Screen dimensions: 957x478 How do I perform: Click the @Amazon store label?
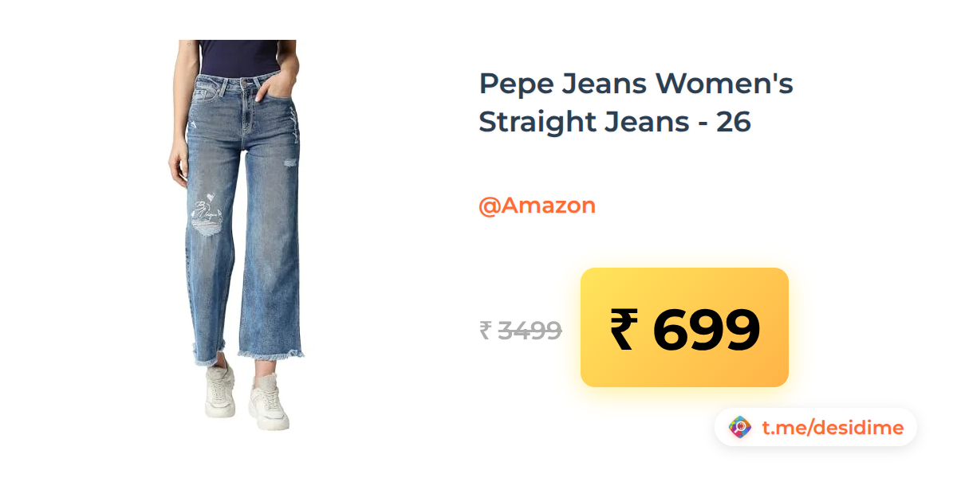tap(537, 206)
